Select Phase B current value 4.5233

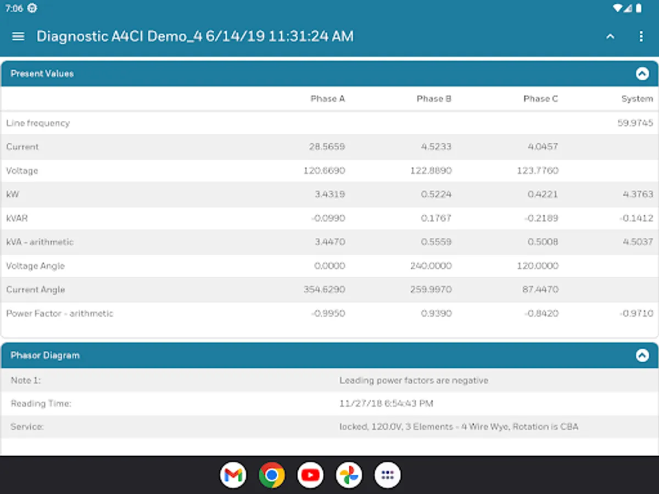pyautogui.click(x=436, y=147)
